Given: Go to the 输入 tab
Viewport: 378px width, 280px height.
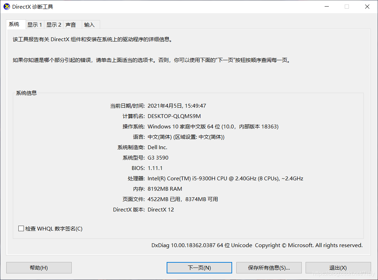Looking at the screenshot, I should (x=91, y=25).
